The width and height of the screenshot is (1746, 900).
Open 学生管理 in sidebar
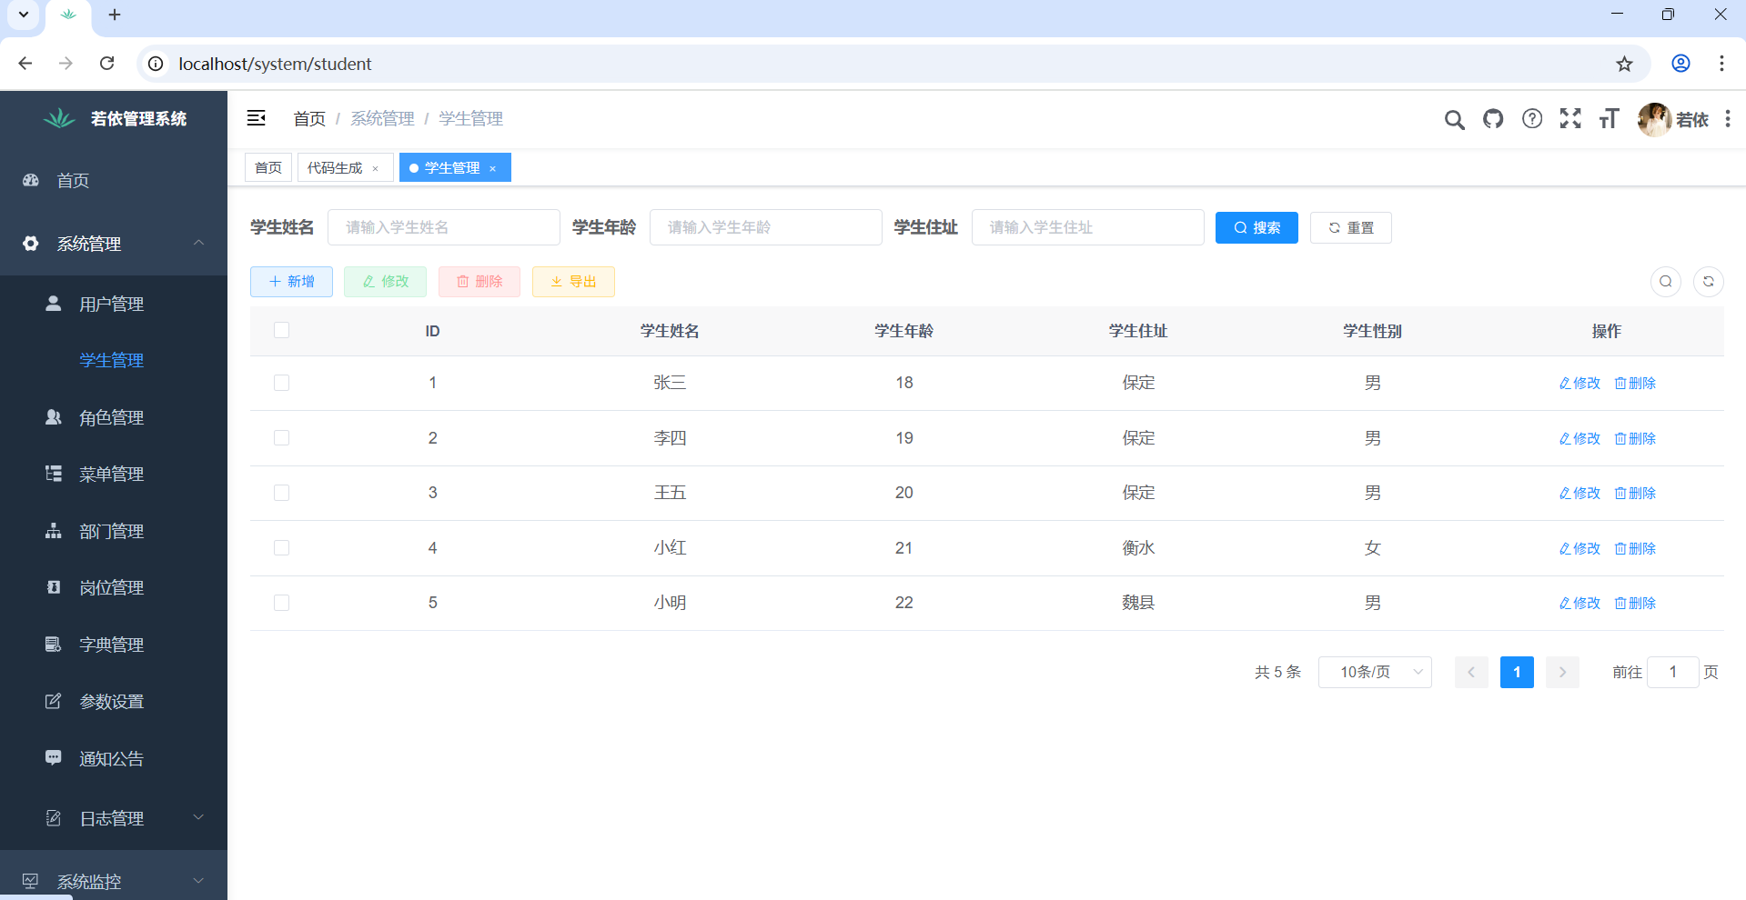114,360
